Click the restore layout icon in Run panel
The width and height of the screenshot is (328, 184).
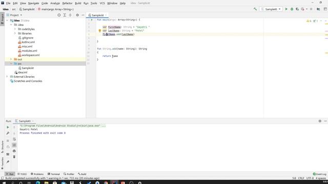coord(8,154)
